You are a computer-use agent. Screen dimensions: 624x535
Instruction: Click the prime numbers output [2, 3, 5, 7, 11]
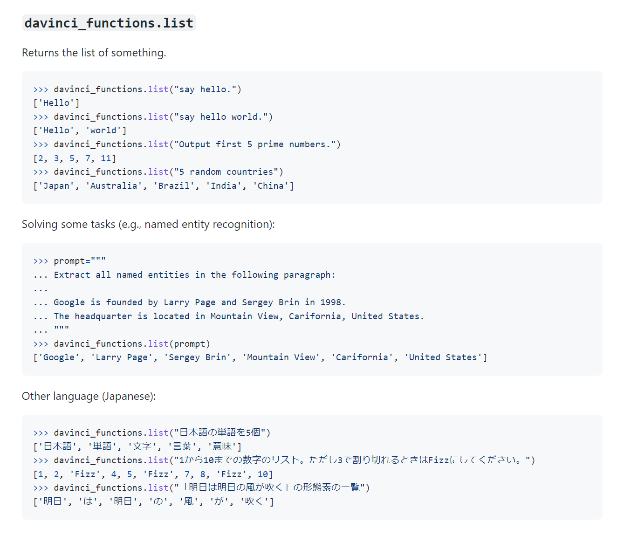click(75, 158)
